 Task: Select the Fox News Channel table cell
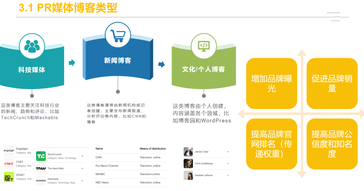click(107, 166)
